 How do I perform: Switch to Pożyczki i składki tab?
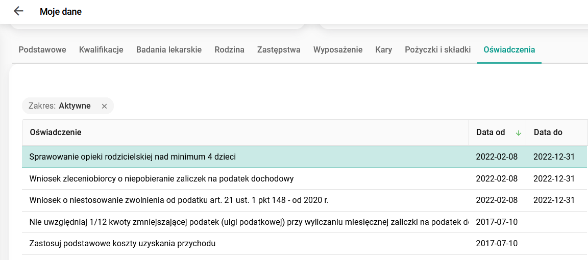click(x=437, y=50)
